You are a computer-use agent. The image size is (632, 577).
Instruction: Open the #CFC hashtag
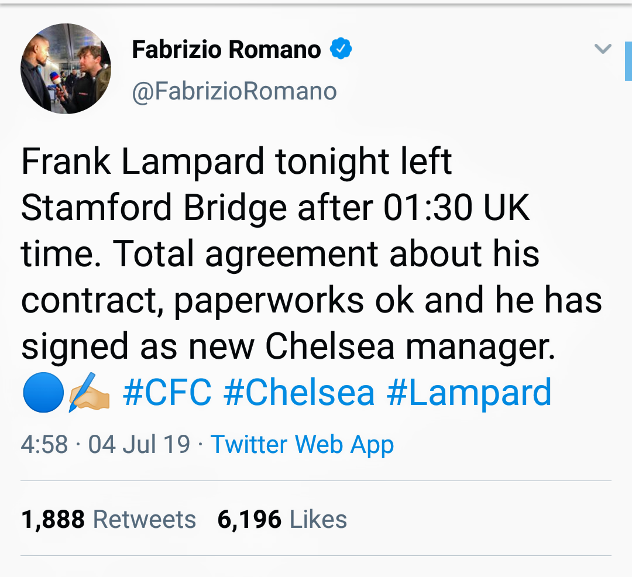[167, 393]
